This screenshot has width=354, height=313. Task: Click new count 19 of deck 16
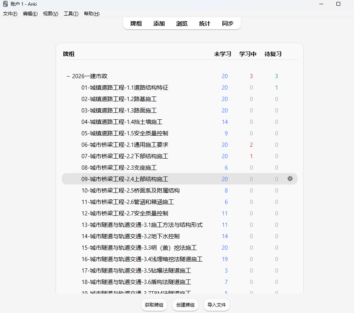(x=225, y=259)
